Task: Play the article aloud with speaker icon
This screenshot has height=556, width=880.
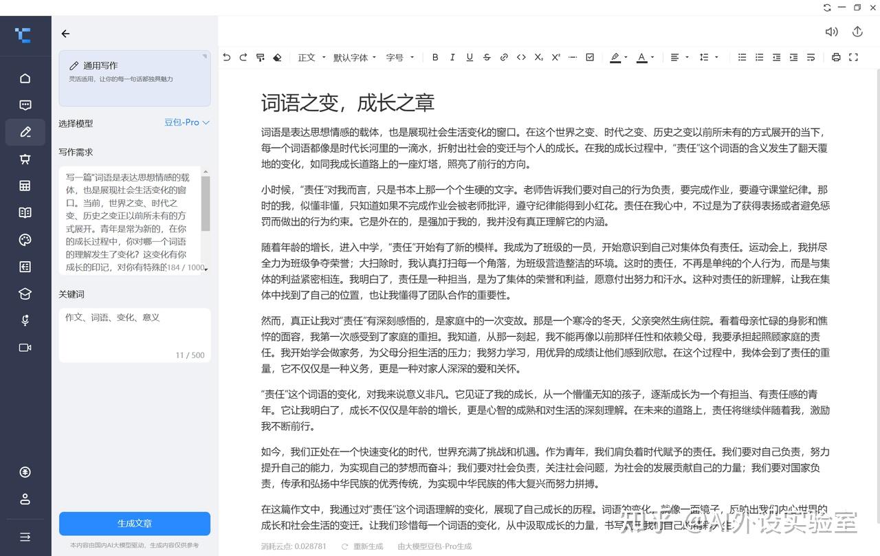Action: click(831, 32)
